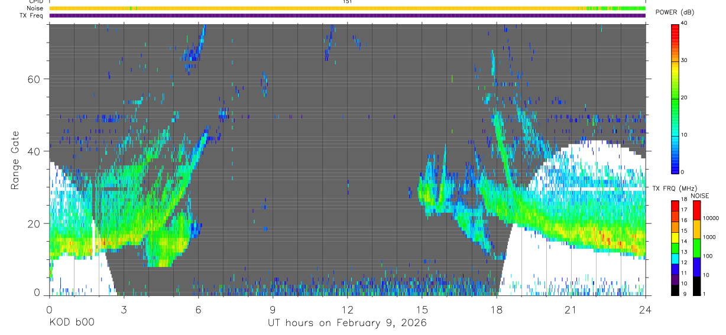Click the CPID value 151
726x335 pixels.
347,2
